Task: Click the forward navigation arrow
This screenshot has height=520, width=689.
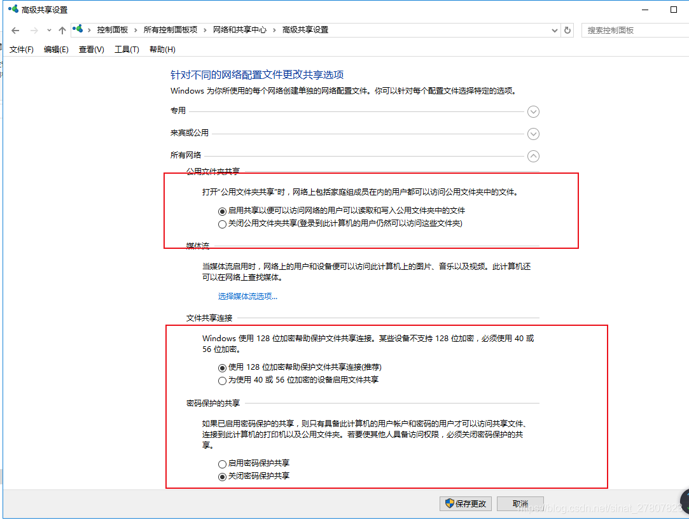Action: (34, 31)
